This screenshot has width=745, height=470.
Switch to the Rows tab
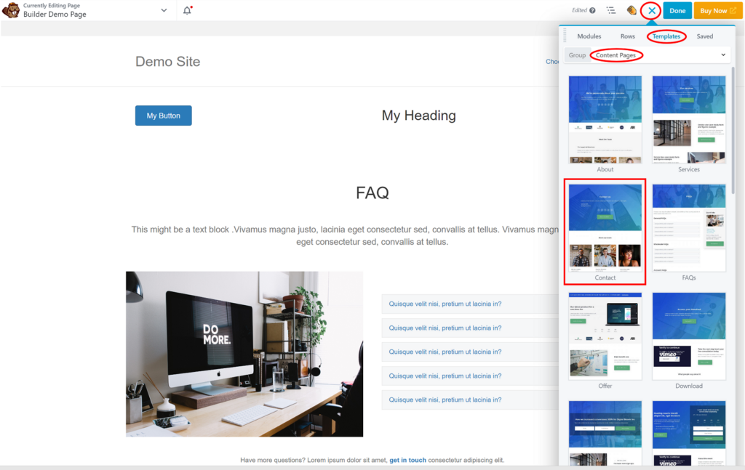coord(627,36)
